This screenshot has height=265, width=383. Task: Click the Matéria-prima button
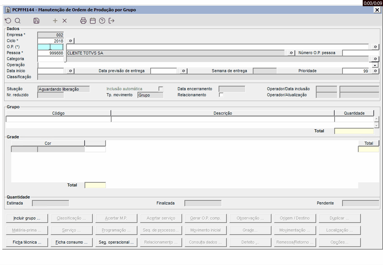tap(27, 230)
